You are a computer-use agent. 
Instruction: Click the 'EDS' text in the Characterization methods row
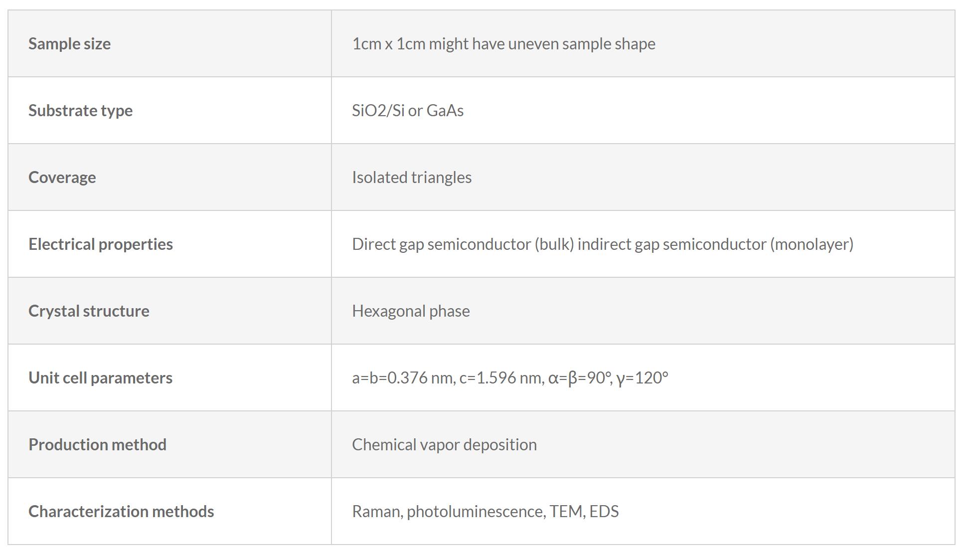[x=604, y=512]
